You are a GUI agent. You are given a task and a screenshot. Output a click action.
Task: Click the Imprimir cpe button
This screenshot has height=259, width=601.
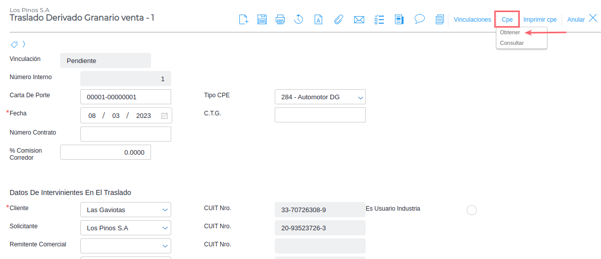[540, 20]
